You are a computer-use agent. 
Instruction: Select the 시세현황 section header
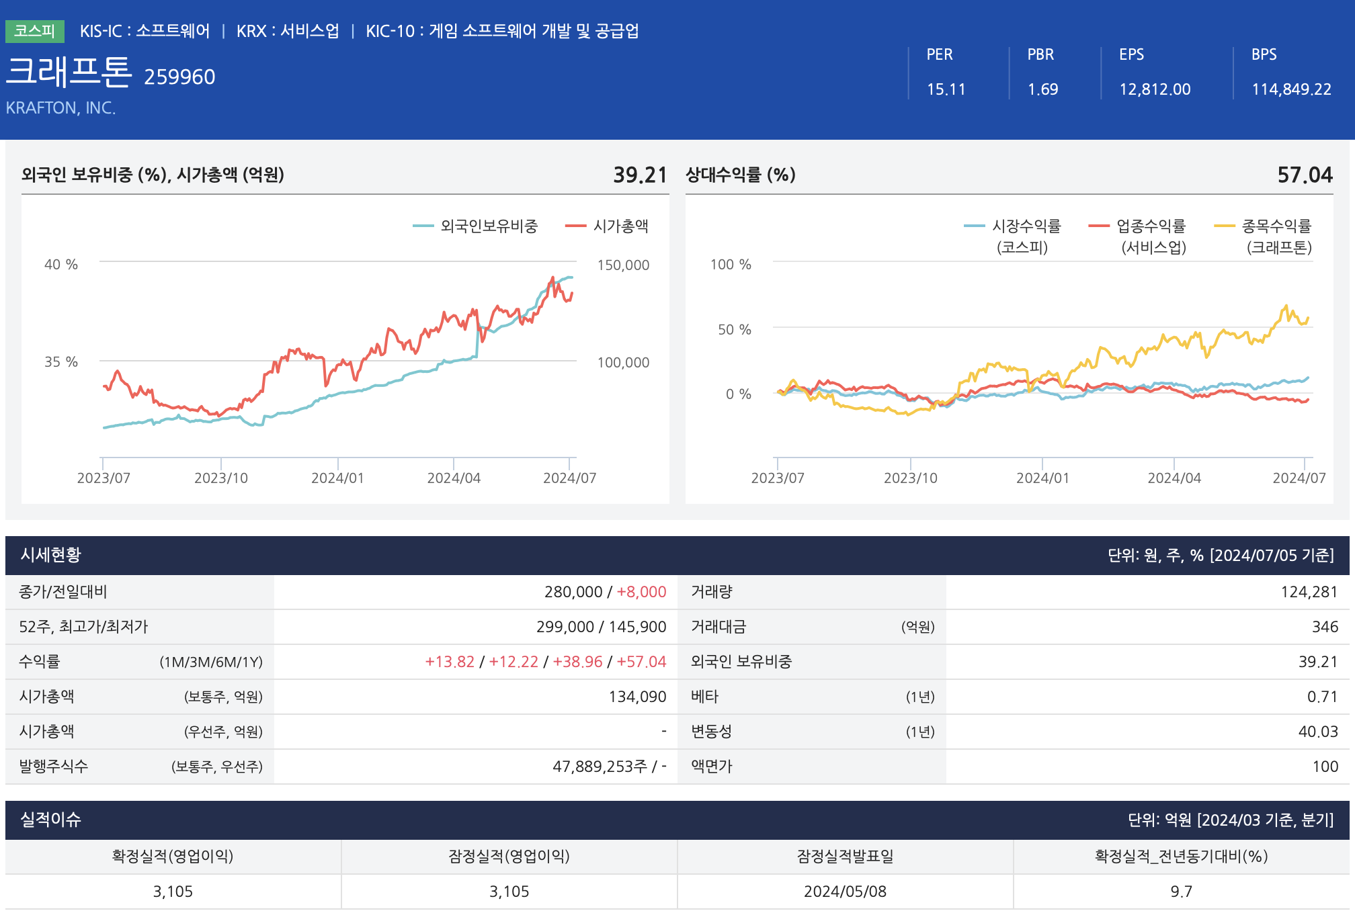(x=51, y=555)
